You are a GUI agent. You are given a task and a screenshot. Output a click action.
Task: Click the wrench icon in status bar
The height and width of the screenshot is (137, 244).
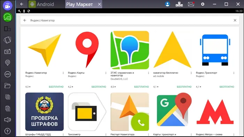(x=20, y=11)
